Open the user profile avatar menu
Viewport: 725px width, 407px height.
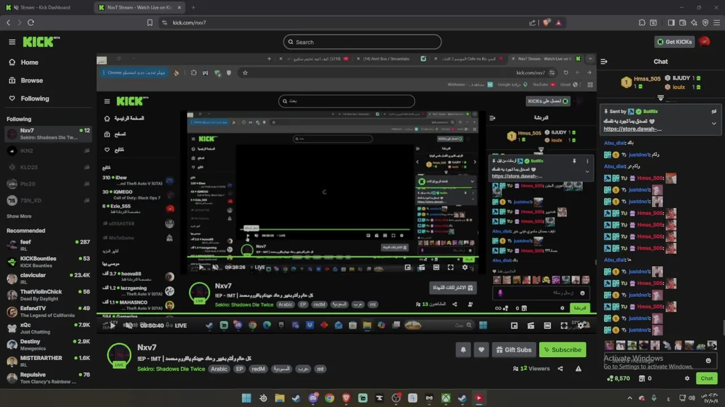coord(705,42)
